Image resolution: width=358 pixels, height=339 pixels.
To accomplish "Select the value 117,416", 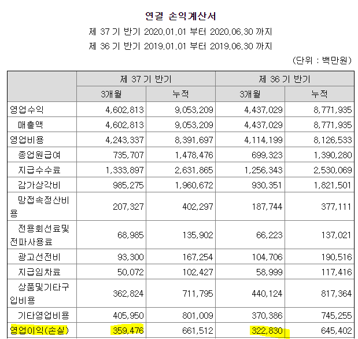I will tap(337, 272).
